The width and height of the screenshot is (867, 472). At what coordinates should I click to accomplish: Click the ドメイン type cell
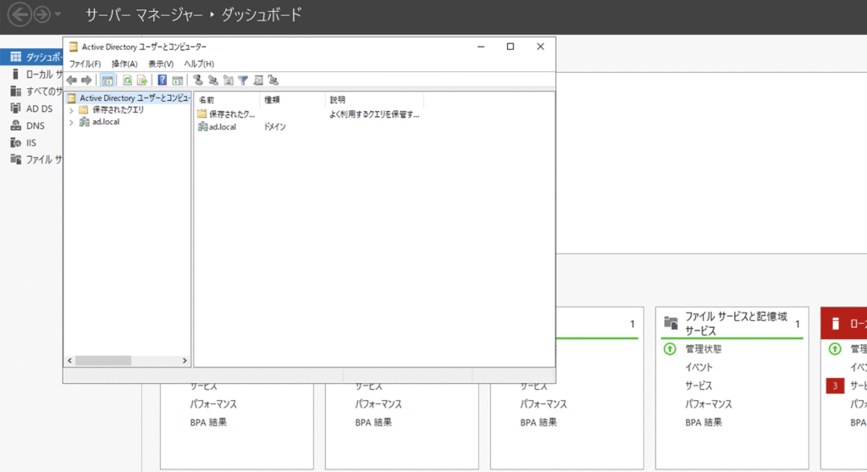pos(275,127)
